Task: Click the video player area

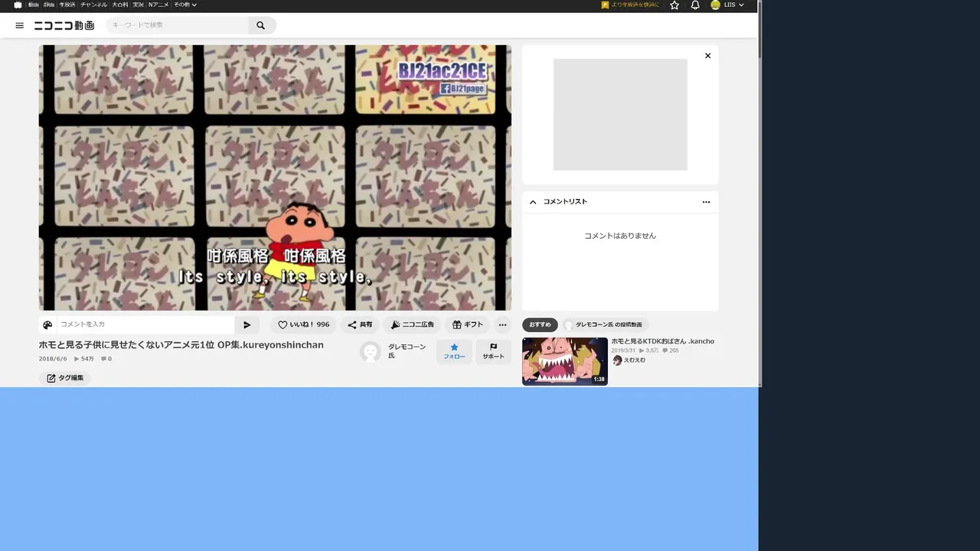Action: [x=275, y=178]
